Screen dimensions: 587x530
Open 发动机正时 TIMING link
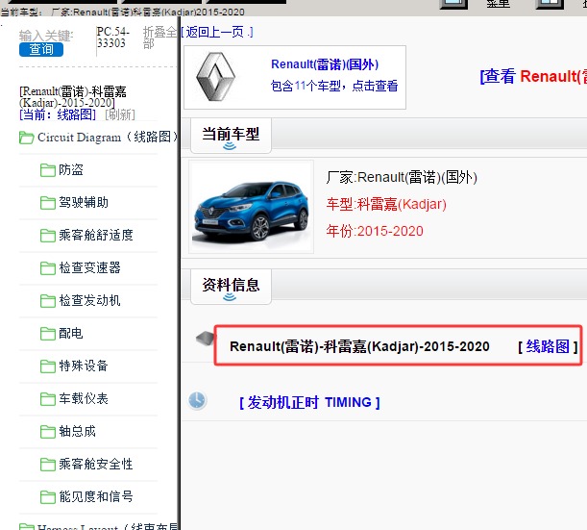tap(309, 403)
